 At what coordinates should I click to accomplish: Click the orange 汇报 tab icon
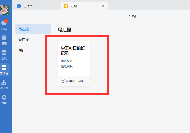click(x=66, y=6)
